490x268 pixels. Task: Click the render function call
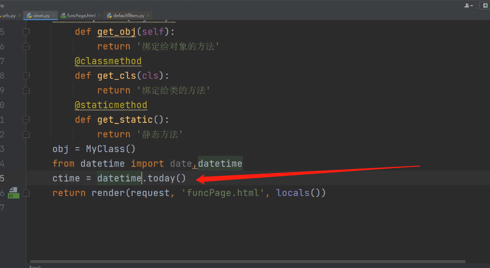(x=109, y=193)
